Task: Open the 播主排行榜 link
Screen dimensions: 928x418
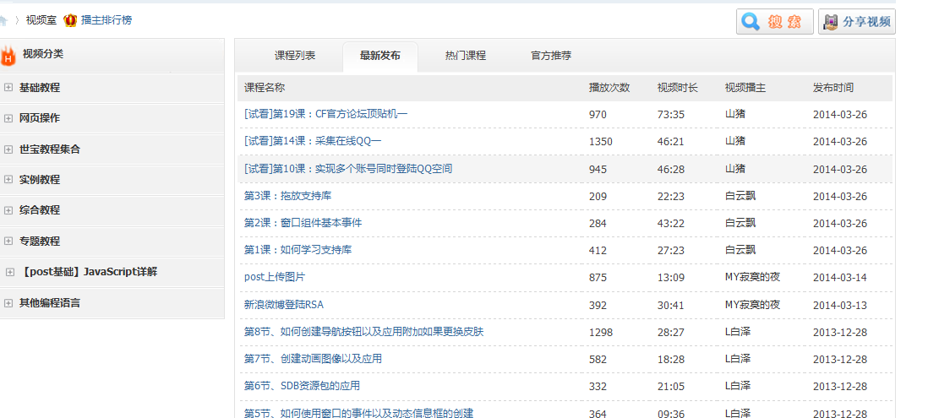Action: (x=106, y=20)
